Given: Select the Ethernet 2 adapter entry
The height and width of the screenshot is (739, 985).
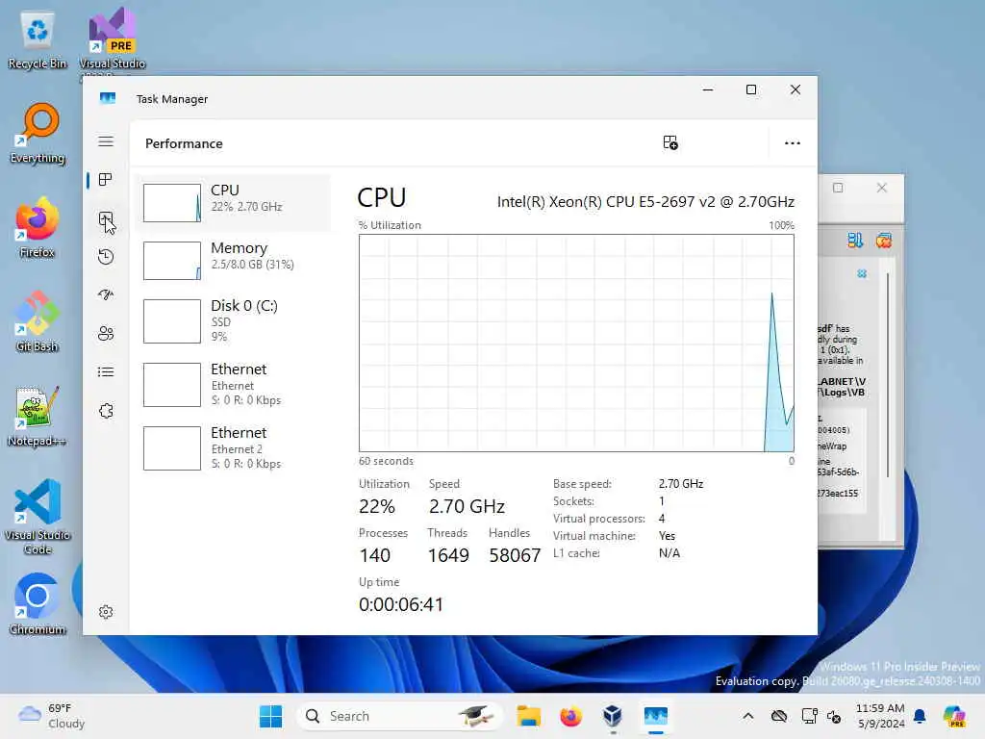Looking at the screenshot, I should point(233,448).
